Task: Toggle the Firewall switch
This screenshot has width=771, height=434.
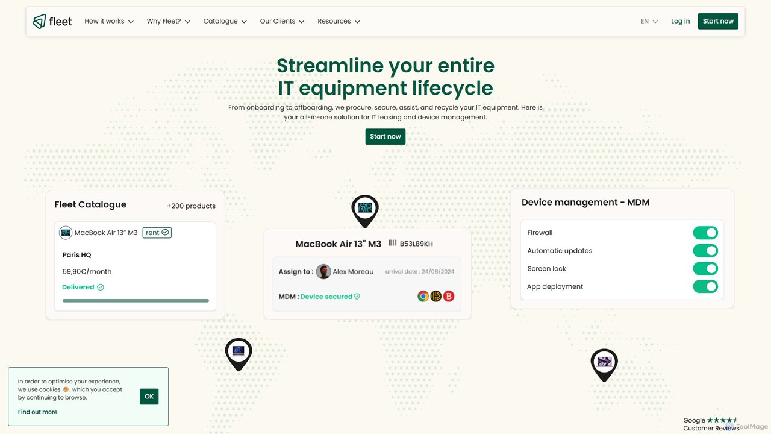Action: pyautogui.click(x=705, y=233)
